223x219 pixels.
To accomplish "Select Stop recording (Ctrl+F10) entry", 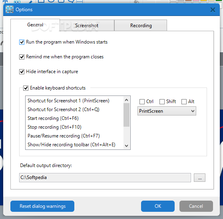I will pos(74,127).
